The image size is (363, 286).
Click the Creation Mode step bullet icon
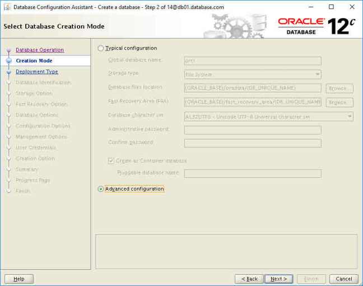coord(8,61)
